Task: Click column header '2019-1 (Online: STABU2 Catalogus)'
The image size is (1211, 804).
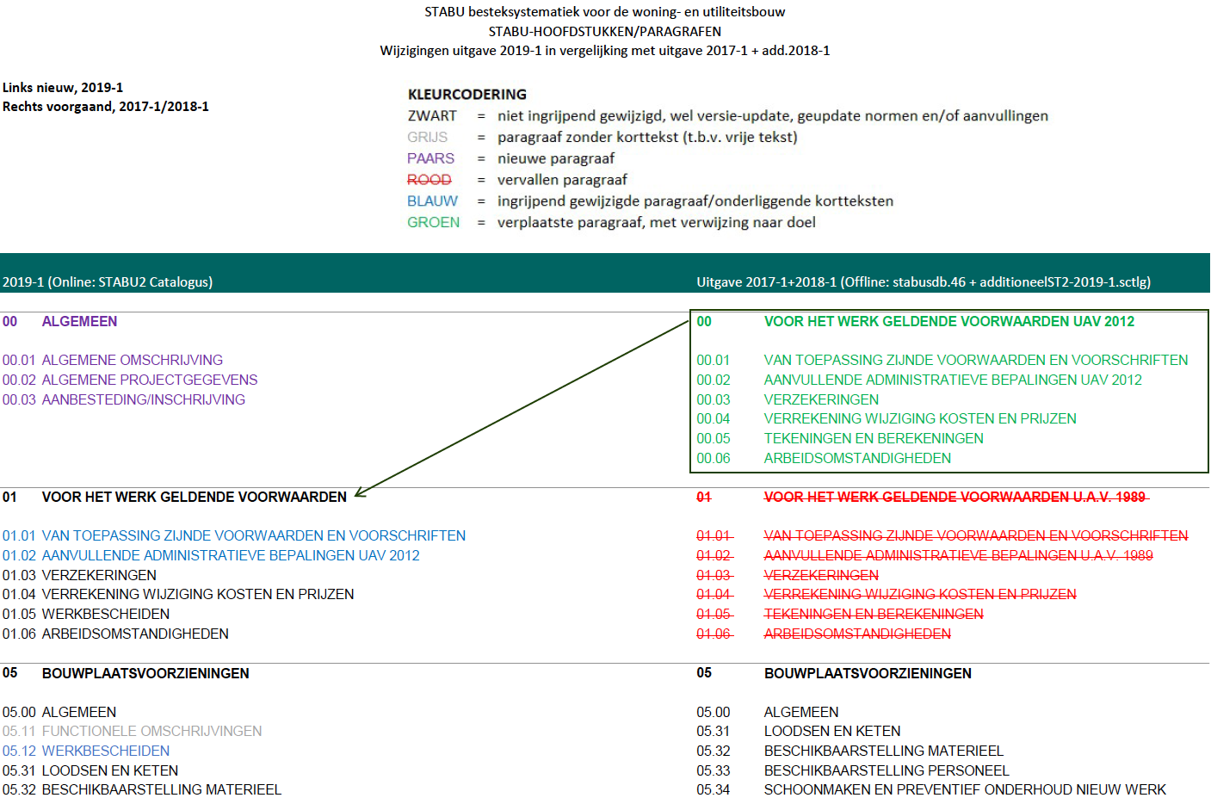Action: pyautogui.click(x=108, y=282)
